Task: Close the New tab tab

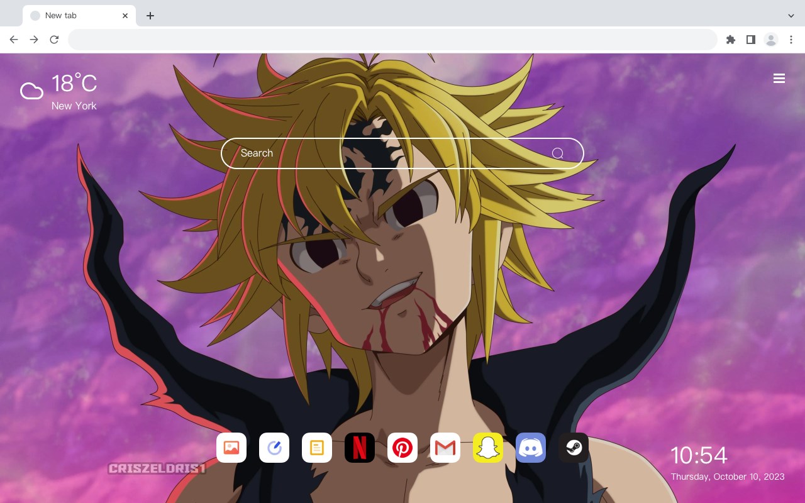Action: (126, 16)
